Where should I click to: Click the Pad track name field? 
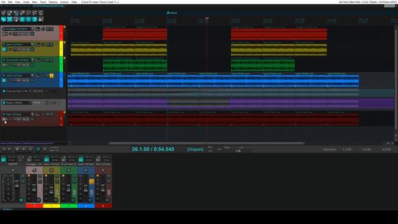18,114
